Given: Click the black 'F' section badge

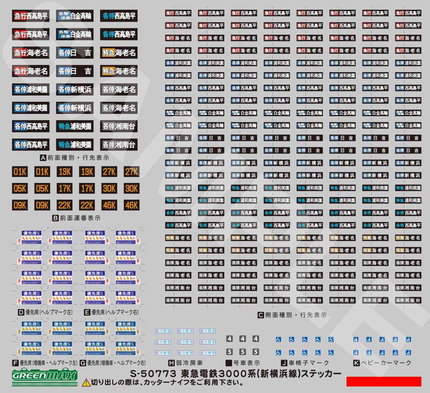Looking at the screenshot, I should pyautogui.click(x=15, y=363).
